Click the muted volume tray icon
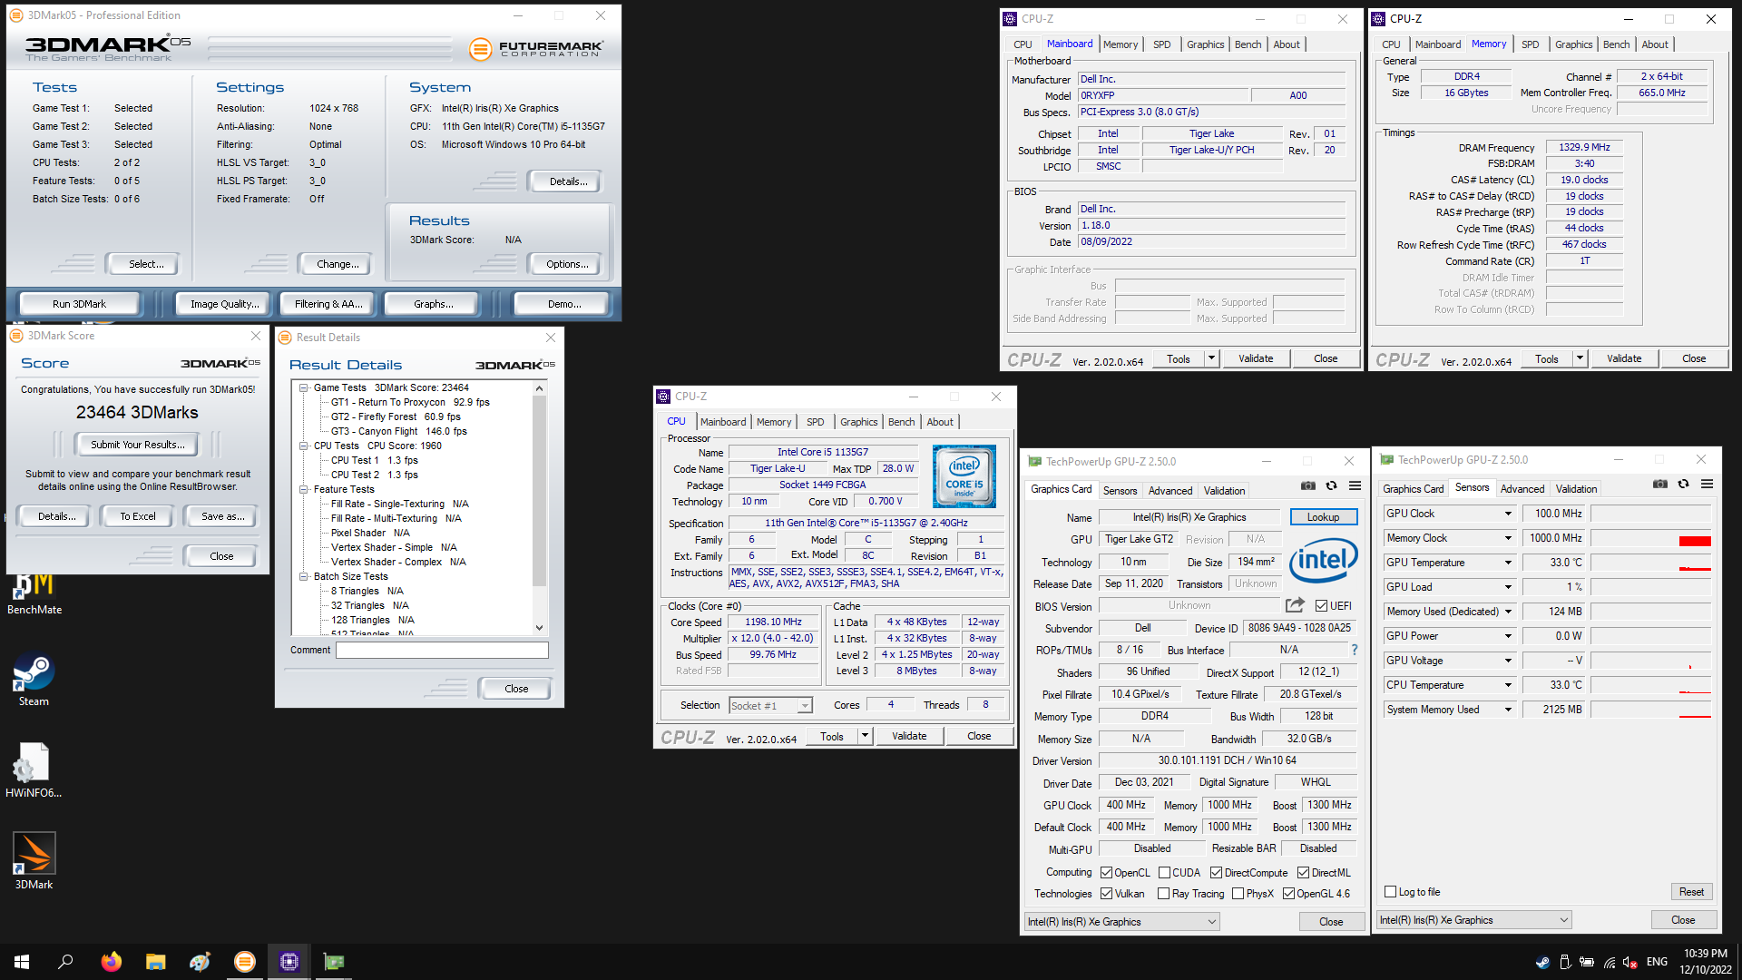The height and width of the screenshot is (980, 1742). pyautogui.click(x=1630, y=962)
